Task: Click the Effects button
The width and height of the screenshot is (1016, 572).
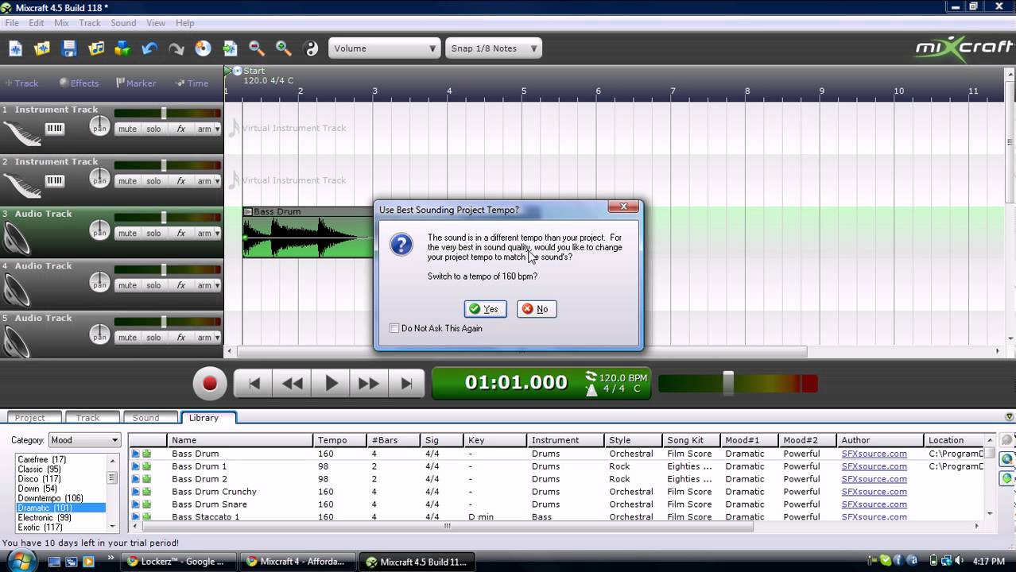Action: tap(79, 83)
